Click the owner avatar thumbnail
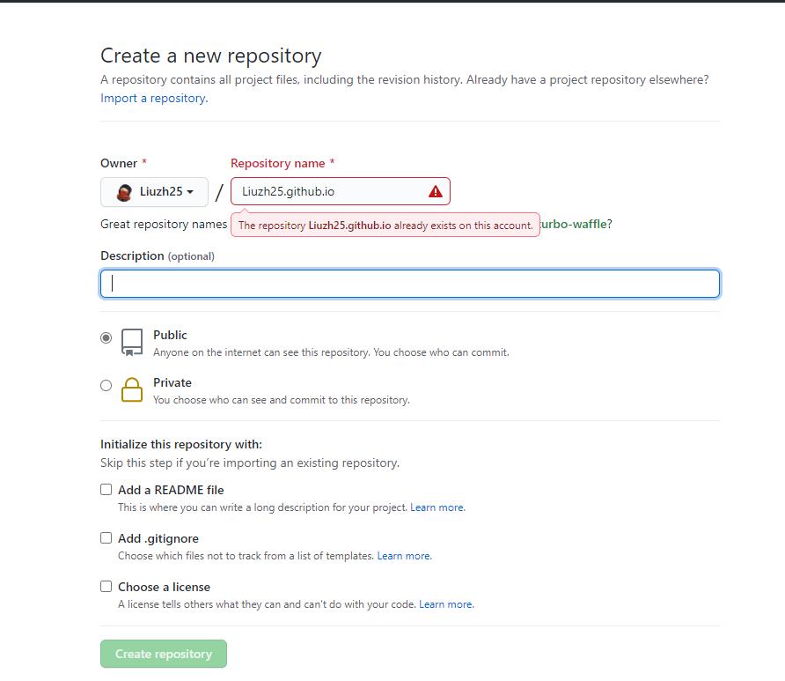 pos(126,191)
